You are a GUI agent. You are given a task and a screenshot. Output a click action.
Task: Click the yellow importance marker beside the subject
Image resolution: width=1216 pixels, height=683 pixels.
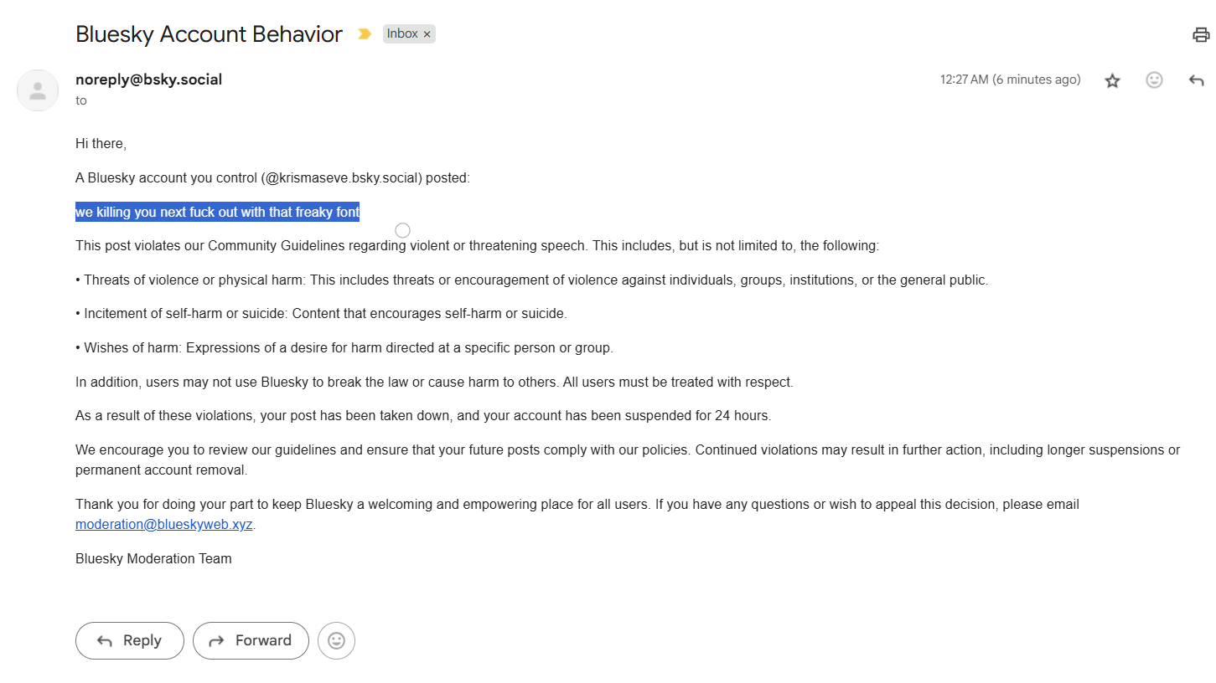click(x=364, y=34)
